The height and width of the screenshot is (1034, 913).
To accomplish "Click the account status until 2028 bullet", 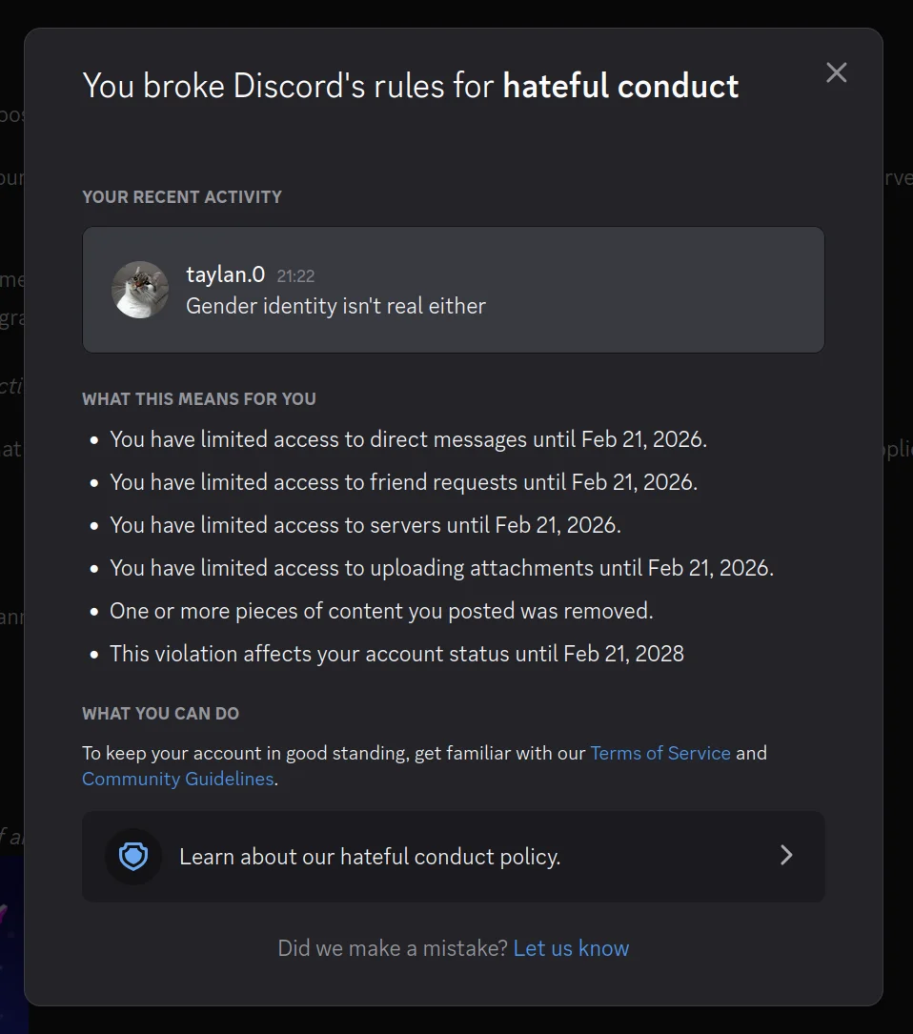I will pos(396,654).
